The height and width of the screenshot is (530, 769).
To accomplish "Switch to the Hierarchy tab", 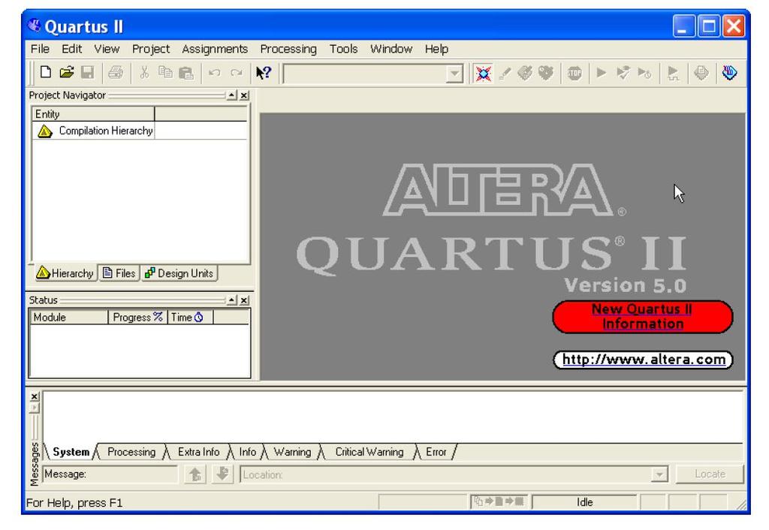I will point(65,273).
